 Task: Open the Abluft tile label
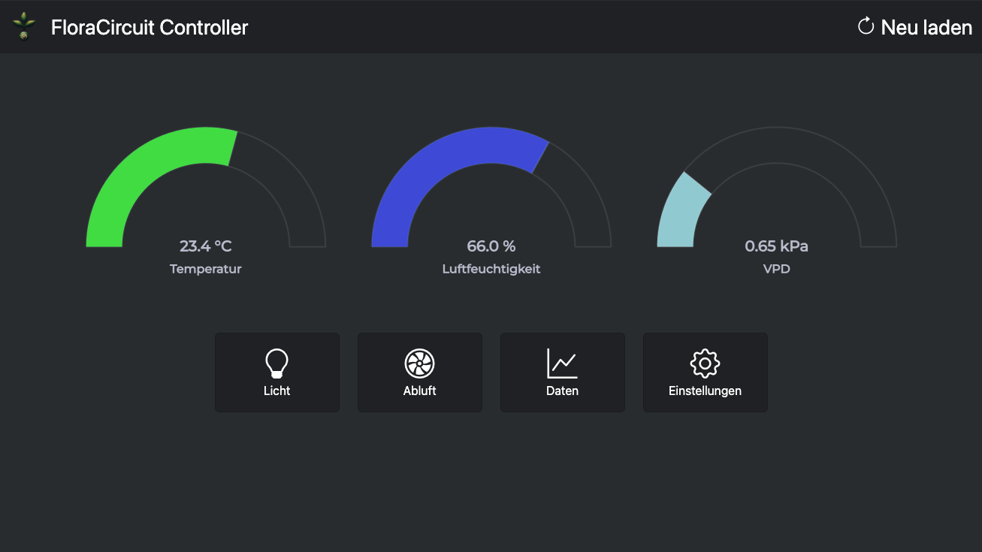pos(419,391)
